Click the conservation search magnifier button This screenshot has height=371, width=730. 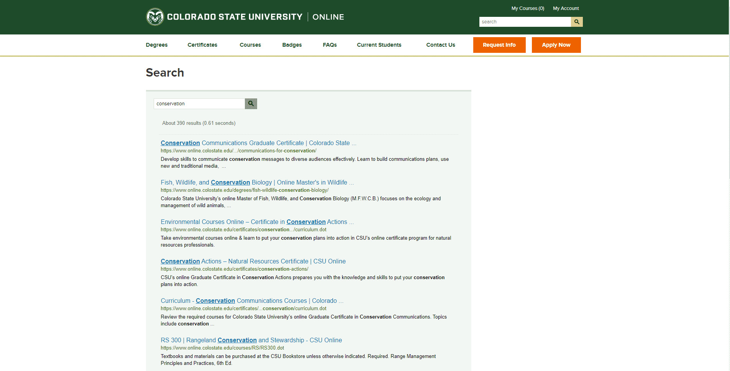pyautogui.click(x=251, y=104)
